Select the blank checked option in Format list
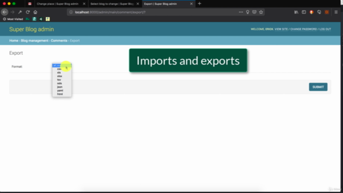Screen dimensions: 343x193 click(x=62, y=65)
